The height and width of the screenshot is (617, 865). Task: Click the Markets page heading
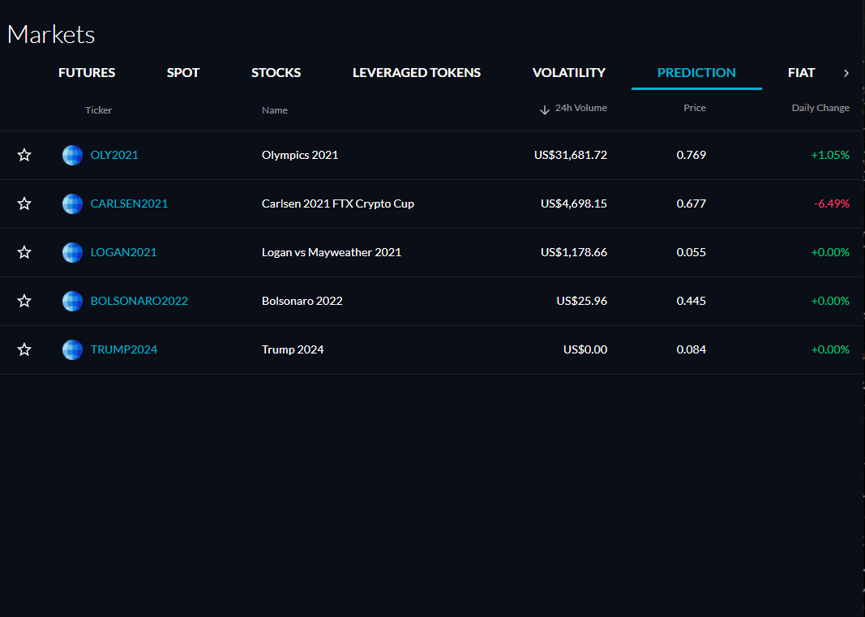click(x=51, y=34)
